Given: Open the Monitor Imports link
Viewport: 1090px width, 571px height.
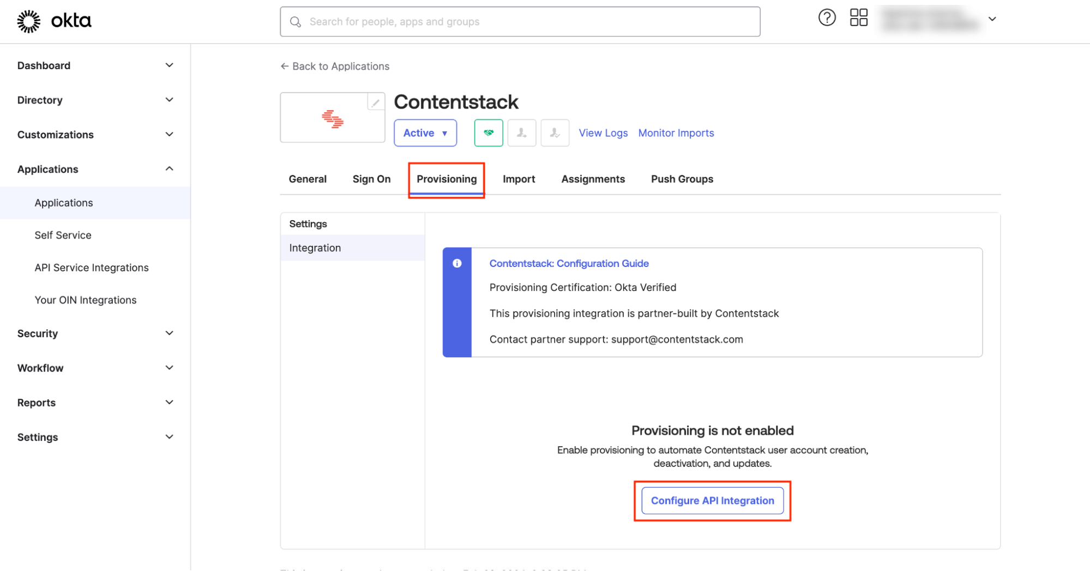Looking at the screenshot, I should [x=676, y=133].
